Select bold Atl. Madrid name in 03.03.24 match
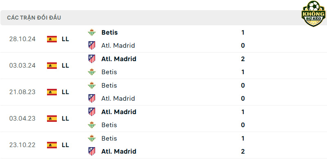327x163 pixels. pyautogui.click(x=119, y=59)
